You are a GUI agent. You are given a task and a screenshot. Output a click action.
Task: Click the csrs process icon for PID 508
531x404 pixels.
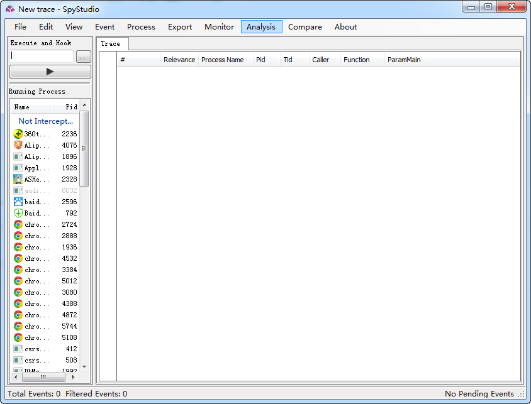pyautogui.click(x=18, y=360)
